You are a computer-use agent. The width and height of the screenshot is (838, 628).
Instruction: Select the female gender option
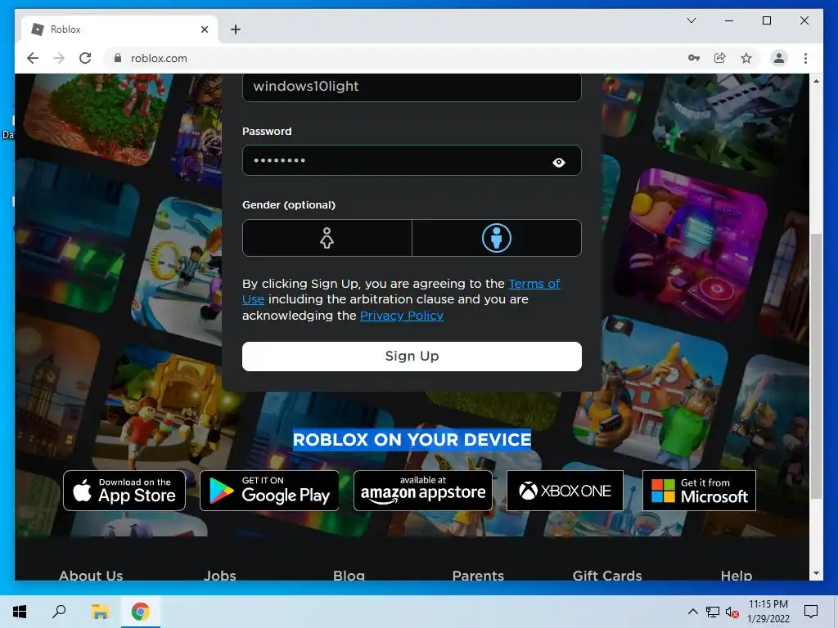pos(327,238)
